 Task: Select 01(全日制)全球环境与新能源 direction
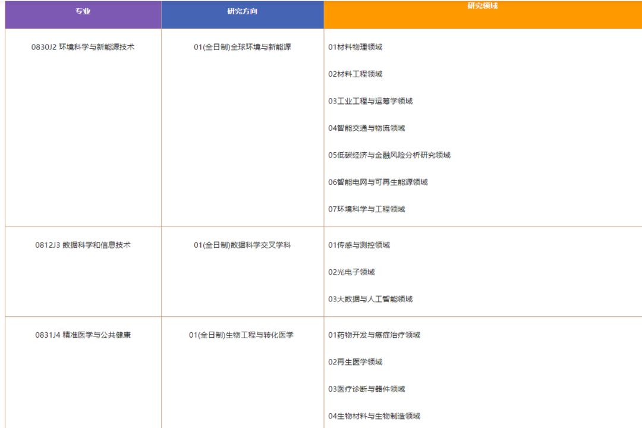[243, 47]
